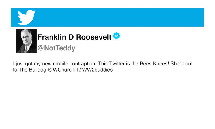This screenshot has height=129, width=215.
Task: Open the #WW2buddies hashtag
Action: tap(96, 70)
